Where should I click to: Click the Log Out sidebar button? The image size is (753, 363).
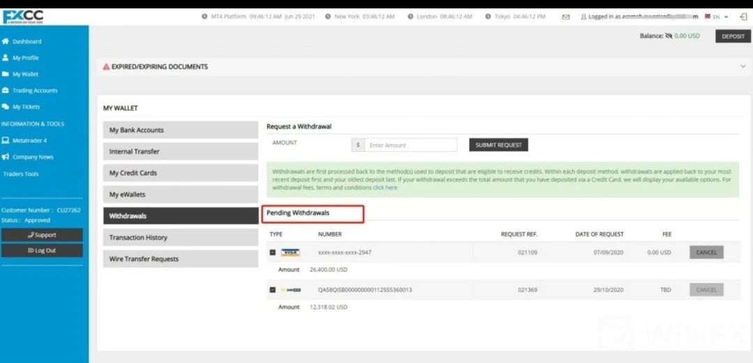[42, 250]
